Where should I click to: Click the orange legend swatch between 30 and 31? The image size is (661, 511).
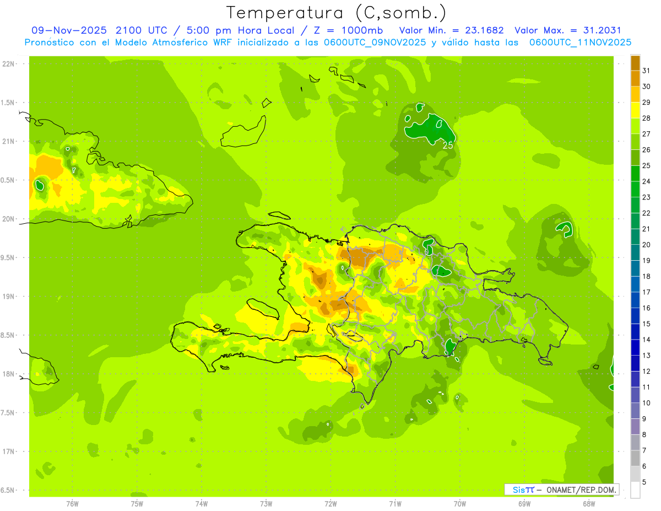[635, 79]
